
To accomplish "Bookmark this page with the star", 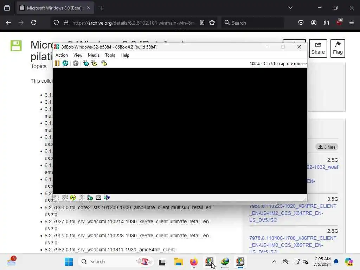I will pos(212,23).
